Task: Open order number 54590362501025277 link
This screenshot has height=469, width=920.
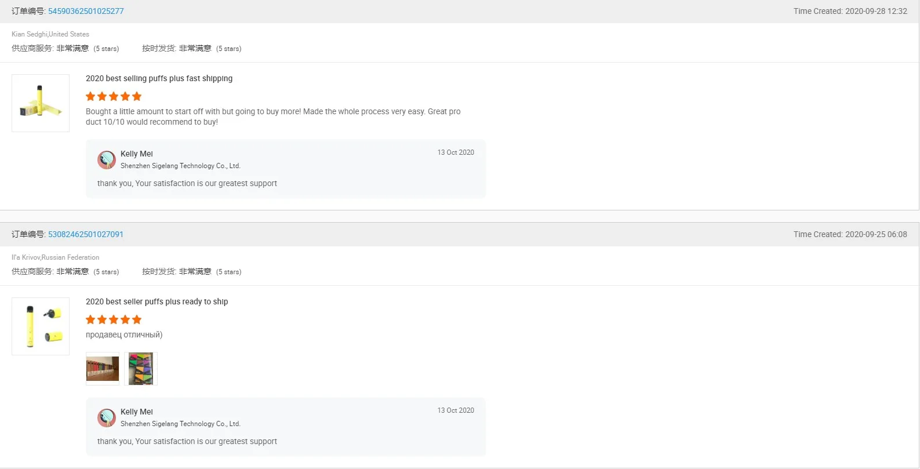Action: [x=86, y=11]
